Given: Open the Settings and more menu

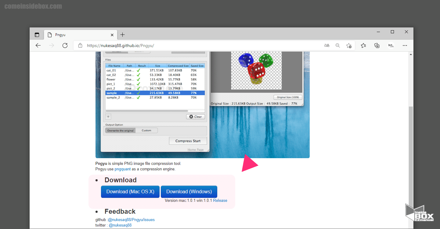Looking at the screenshot, I should [405, 45].
